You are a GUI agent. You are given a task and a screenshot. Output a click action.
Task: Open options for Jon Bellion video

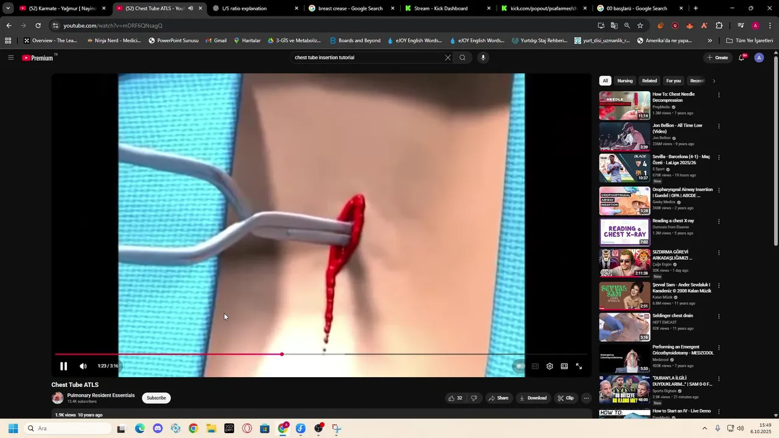click(719, 127)
